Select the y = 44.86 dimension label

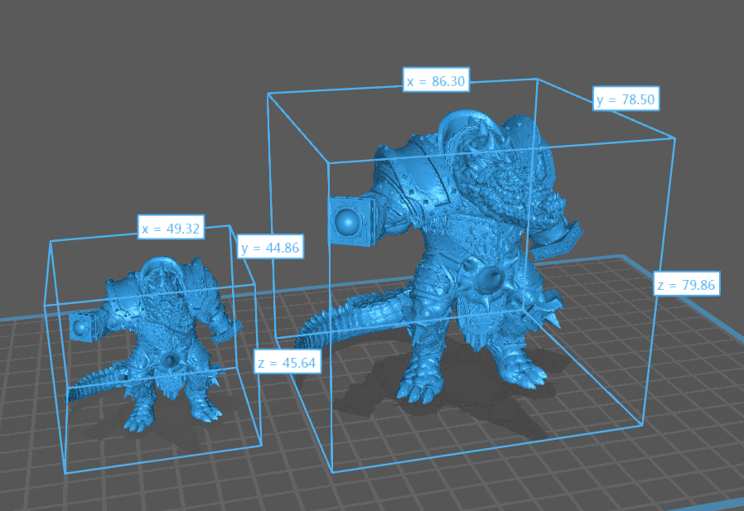click(269, 246)
